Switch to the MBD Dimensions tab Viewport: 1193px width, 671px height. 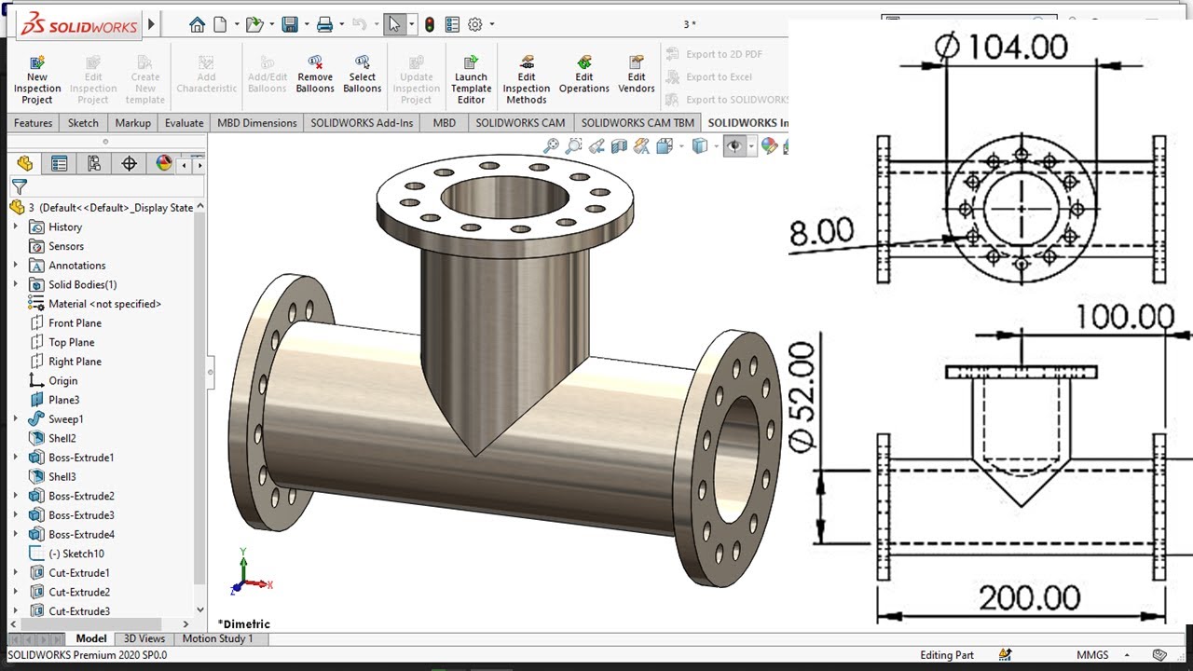pyautogui.click(x=257, y=123)
